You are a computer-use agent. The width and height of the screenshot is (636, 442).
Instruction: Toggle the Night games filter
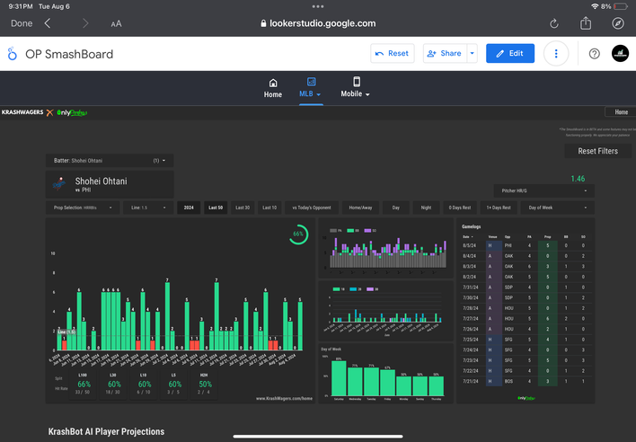point(426,208)
